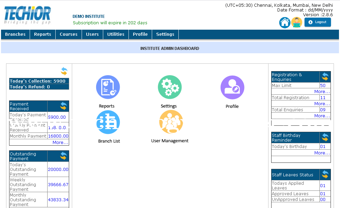Click Monthly Outstanding Payment value 43833.34
Viewport: 340px width, 208px height.
click(x=58, y=200)
